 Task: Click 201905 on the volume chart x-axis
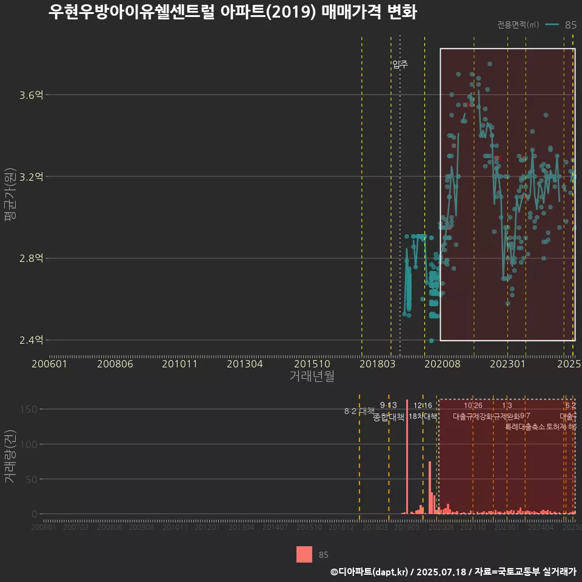pyautogui.click(x=407, y=527)
